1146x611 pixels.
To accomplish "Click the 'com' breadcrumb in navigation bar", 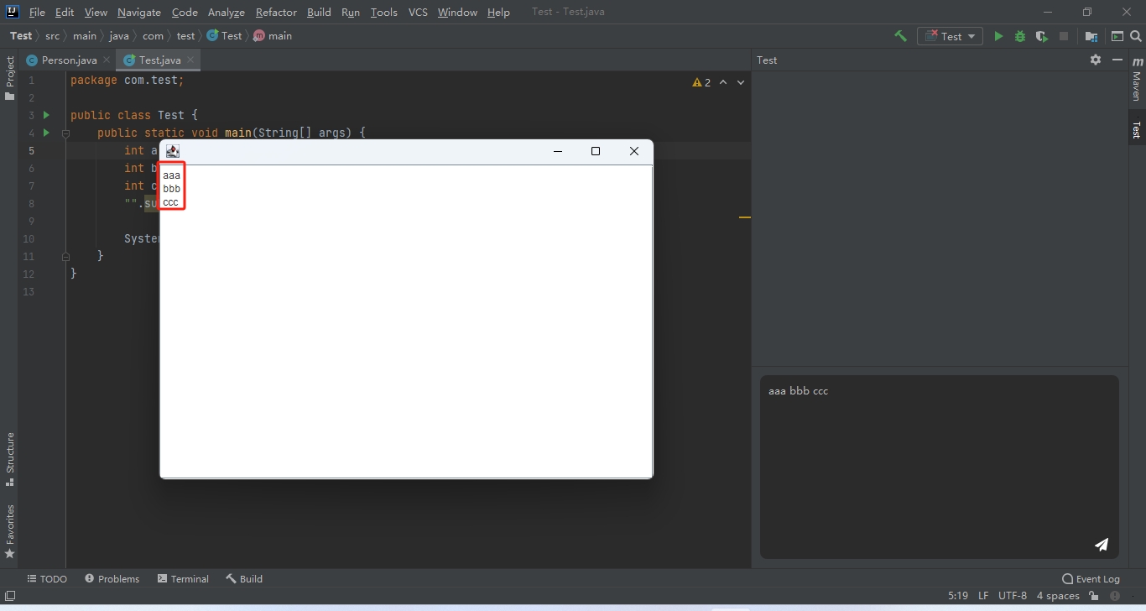I will point(153,36).
